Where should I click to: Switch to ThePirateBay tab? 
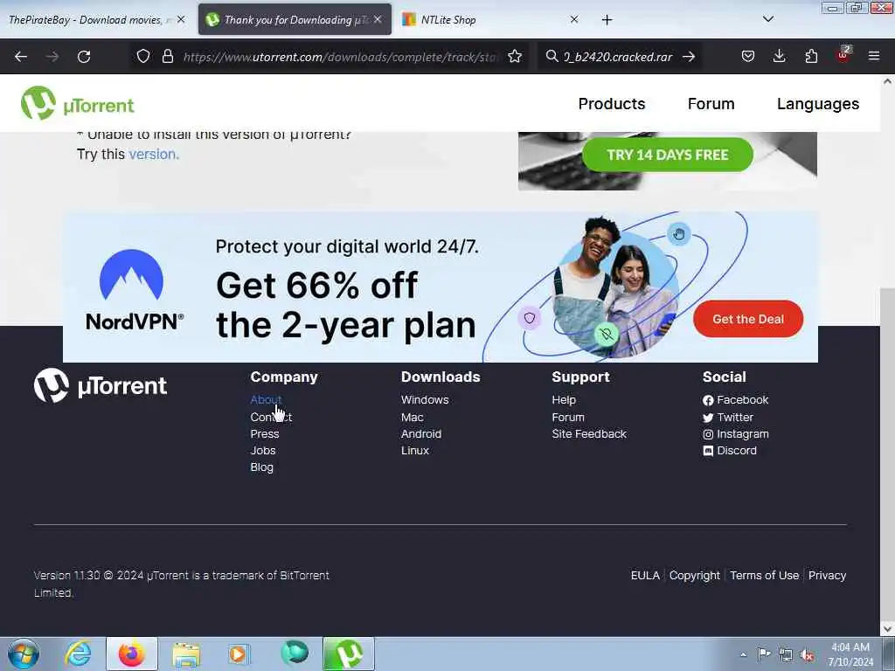coord(89,20)
